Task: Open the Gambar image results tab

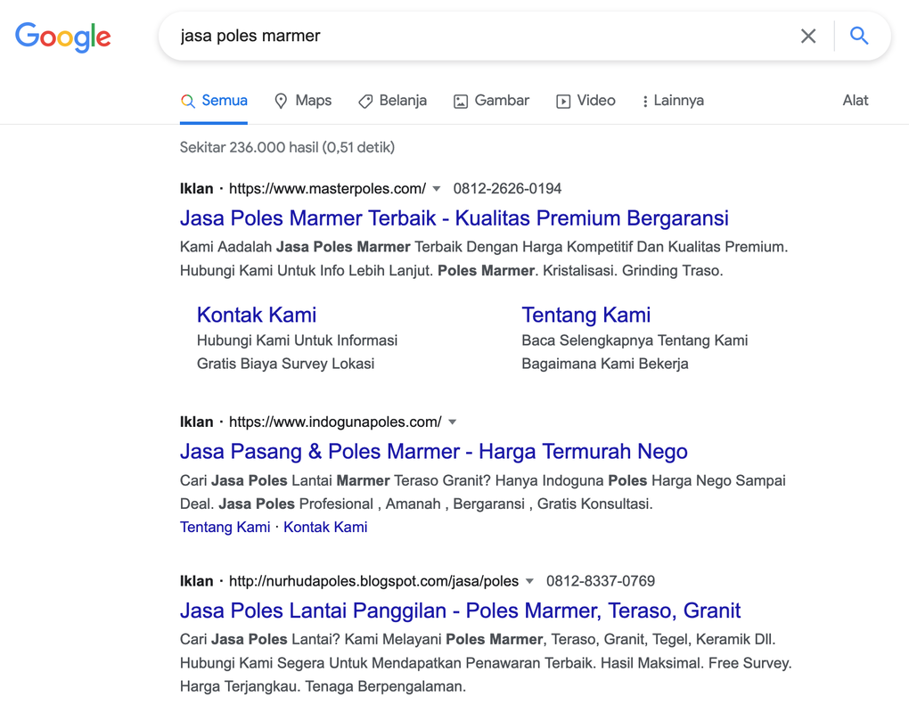Action: (x=491, y=101)
